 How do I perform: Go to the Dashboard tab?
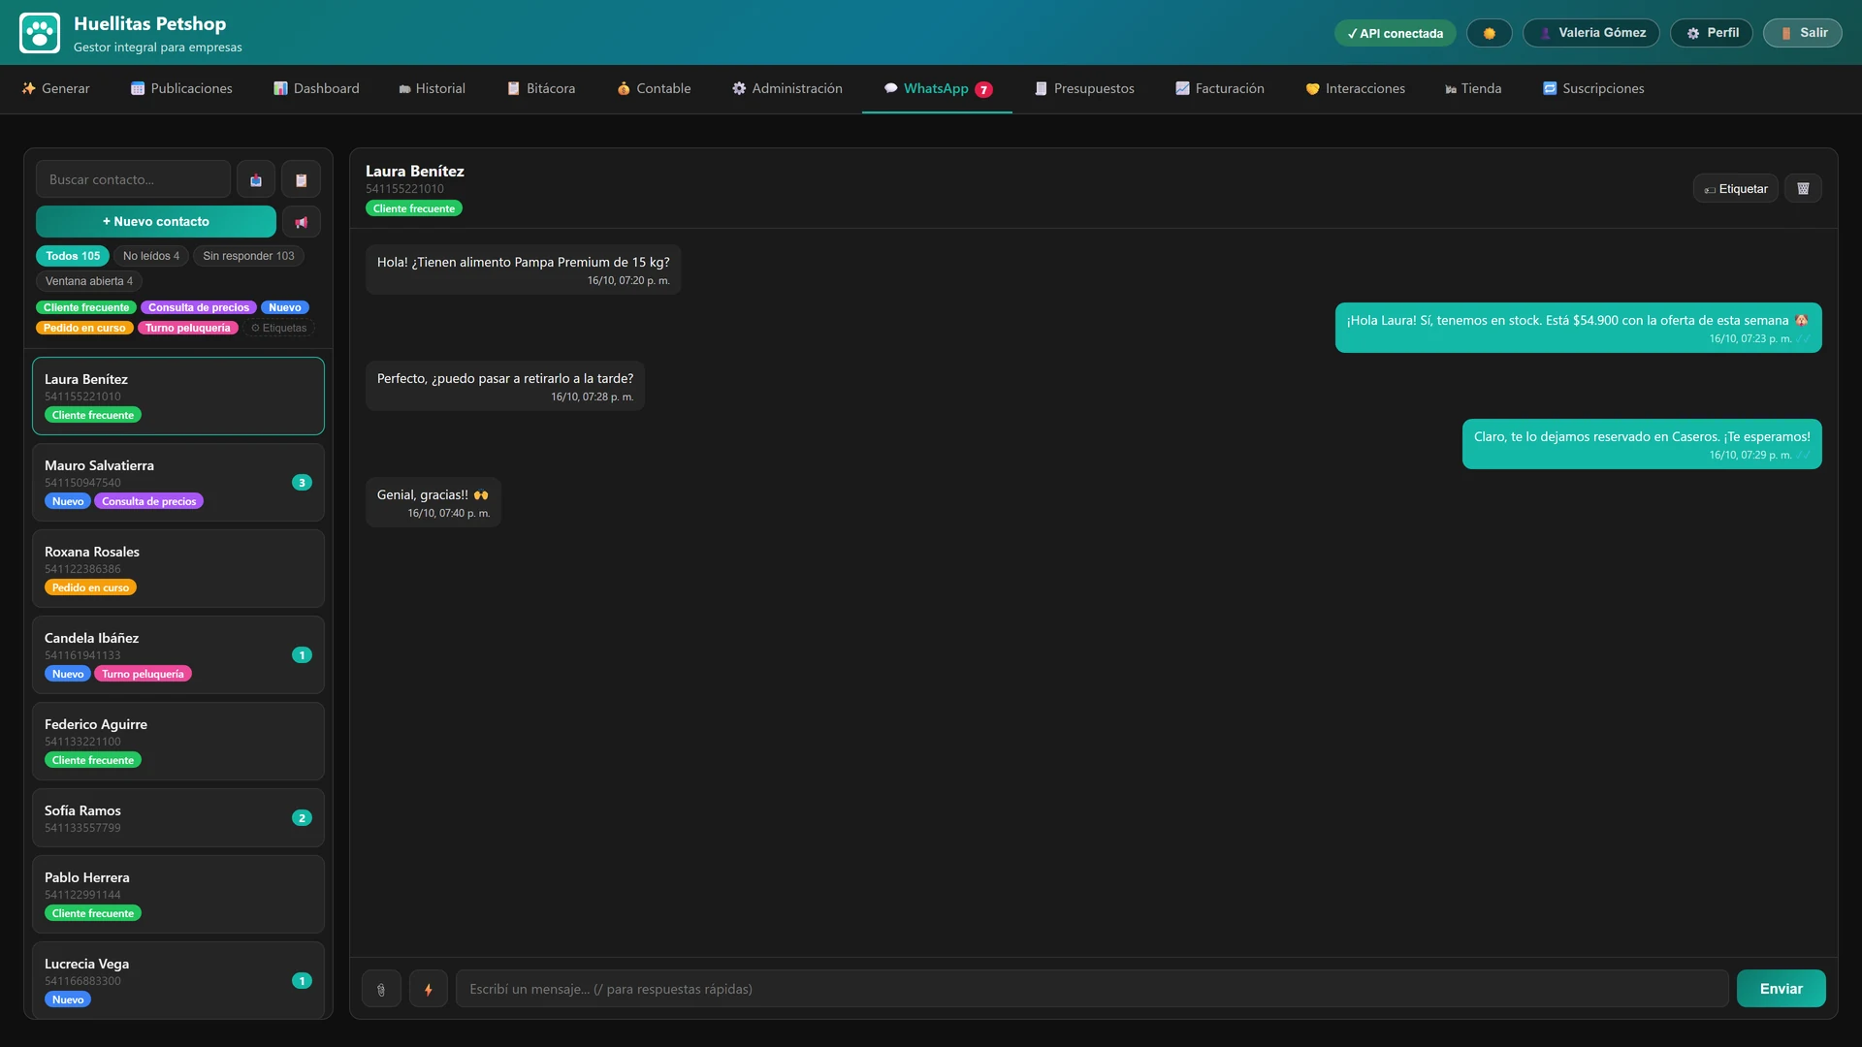click(x=316, y=88)
